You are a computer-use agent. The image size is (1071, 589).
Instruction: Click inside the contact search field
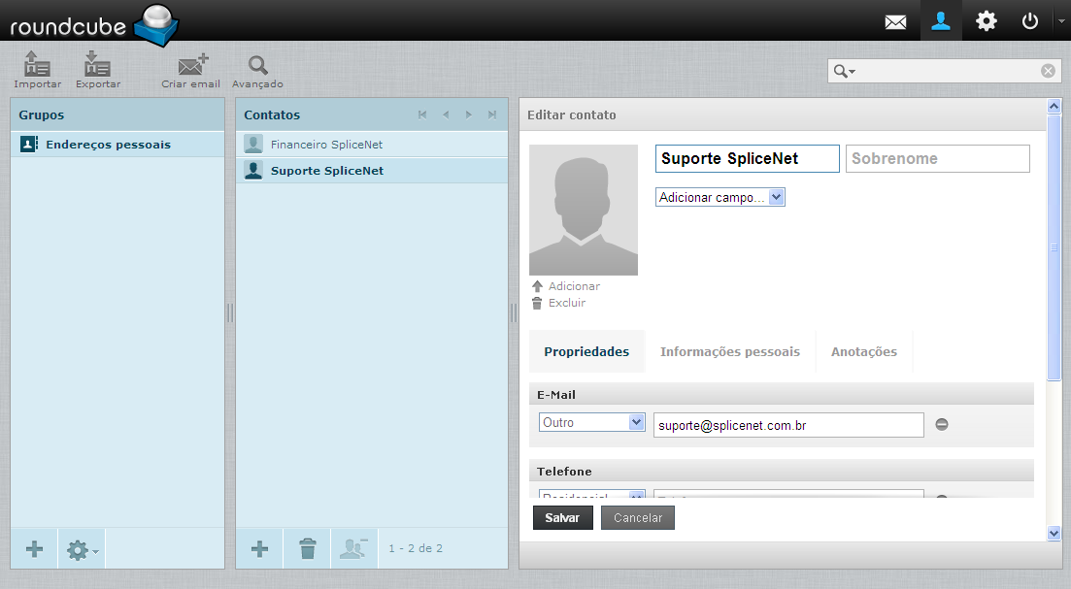(x=947, y=71)
